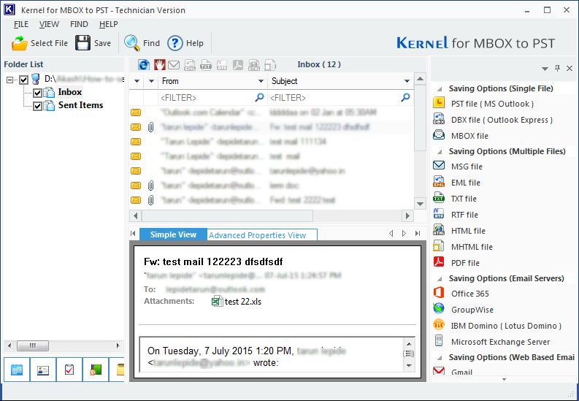Screen dimensions: 579x401
Task: Click the greyed HTML export icon
Action: (254, 65)
